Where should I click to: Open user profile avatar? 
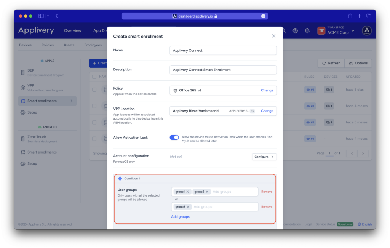[367, 30]
